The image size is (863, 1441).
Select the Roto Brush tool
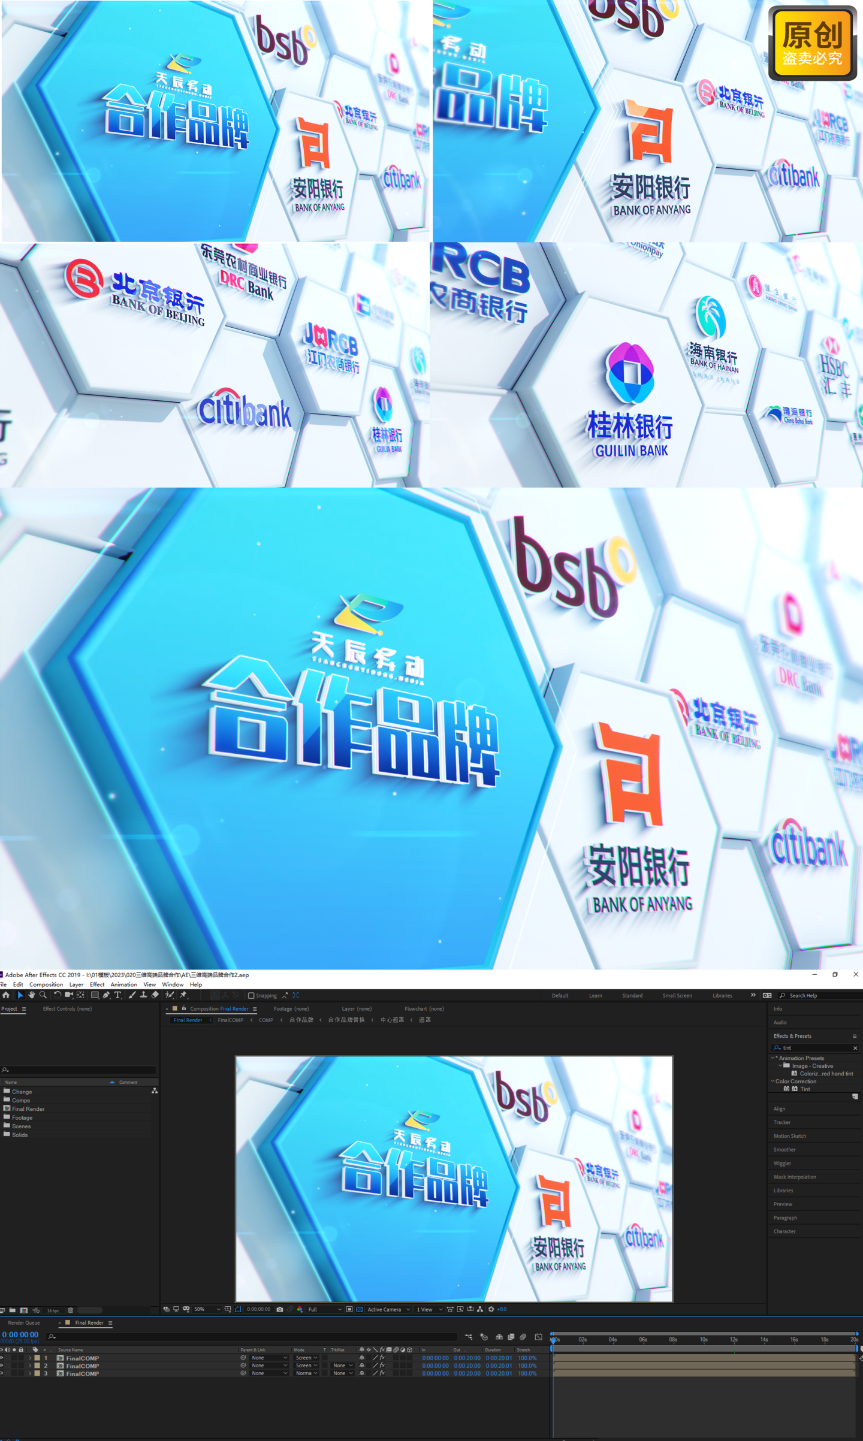(x=170, y=995)
